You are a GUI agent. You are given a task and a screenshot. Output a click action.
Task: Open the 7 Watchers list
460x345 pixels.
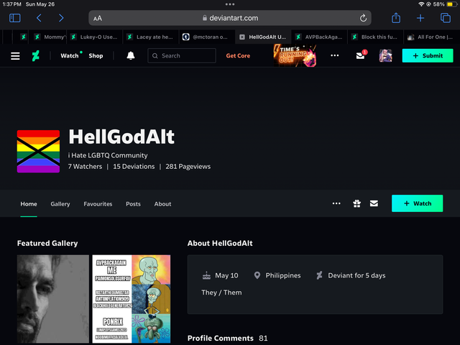coord(85,167)
